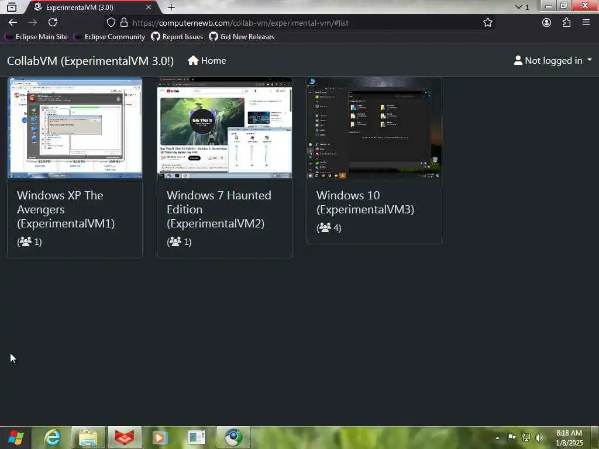
Task: Open the network tray icon
Action: pyautogui.click(x=526, y=437)
